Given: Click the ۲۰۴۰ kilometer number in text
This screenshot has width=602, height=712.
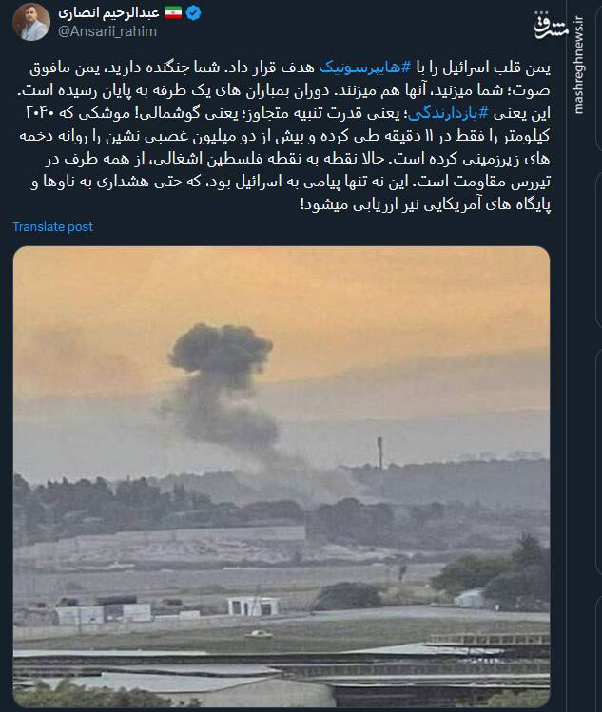Looking at the screenshot, I should 41,113.
